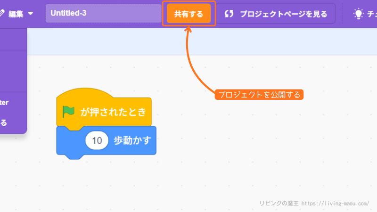Click the Untitled-3 project title field
377x212 pixels.
pyautogui.click(x=104, y=14)
